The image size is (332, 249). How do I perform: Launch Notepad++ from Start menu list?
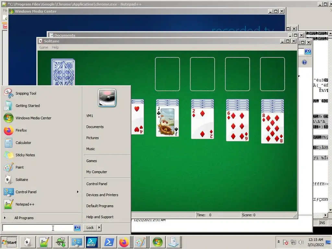pos(25,204)
